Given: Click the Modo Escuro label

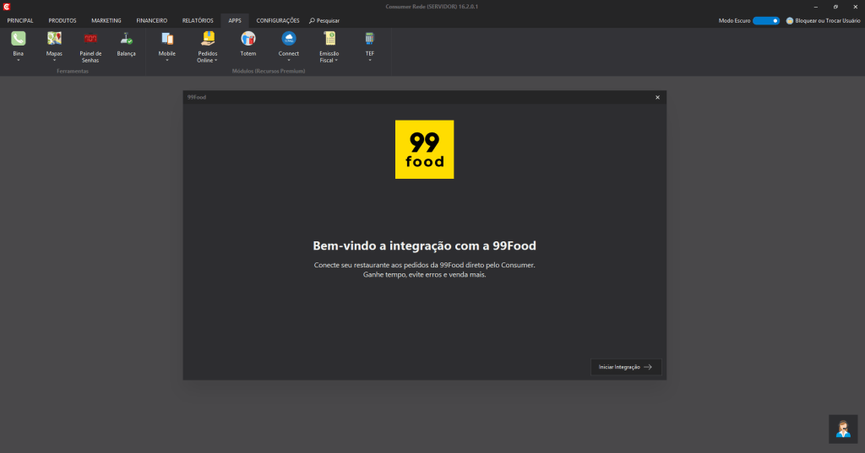Looking at the screenshot, I should tap(734, 20).
